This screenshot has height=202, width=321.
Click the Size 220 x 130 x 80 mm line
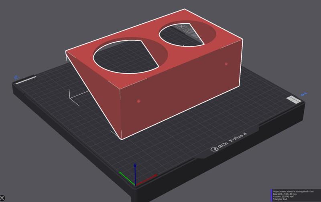[285, 194]
